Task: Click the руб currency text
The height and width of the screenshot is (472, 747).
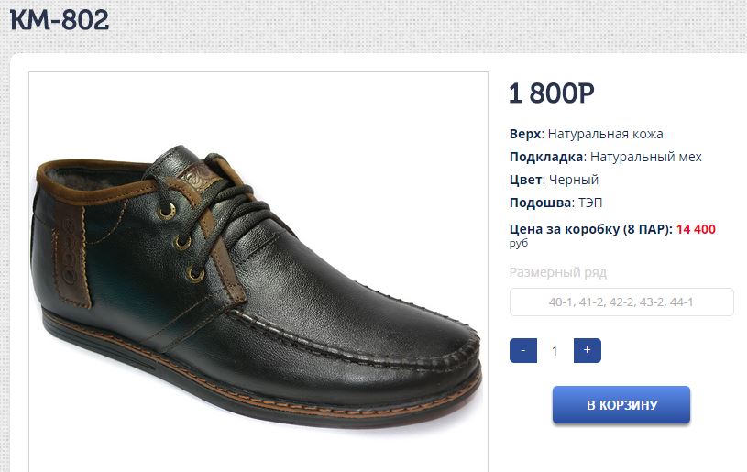Action: [519, 244]
